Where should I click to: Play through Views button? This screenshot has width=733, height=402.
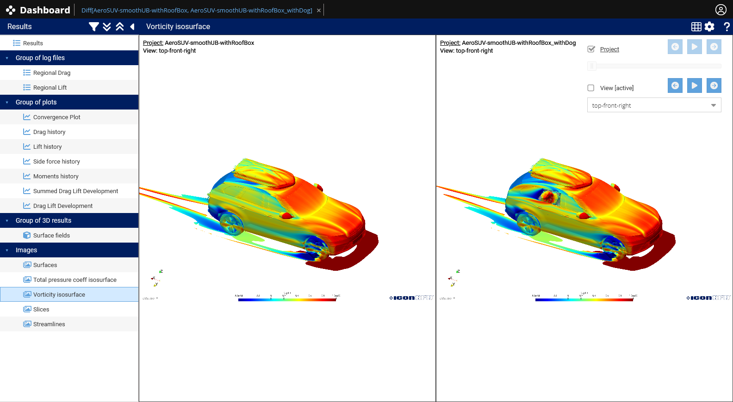(x=695, y=85)
